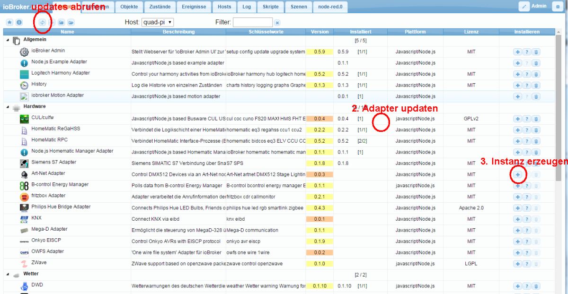The width and height of the screenshot is (568, 294).
Task: Delete the Onkyo EISCP adapter
Action: point(536,242)
